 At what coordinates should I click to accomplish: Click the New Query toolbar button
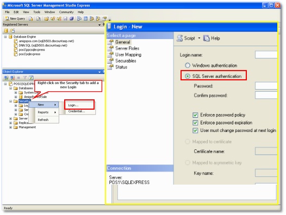pos(15,18)
